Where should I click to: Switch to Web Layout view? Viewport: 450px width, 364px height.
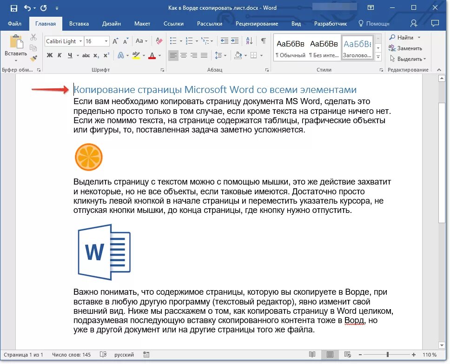coord(348,355)
